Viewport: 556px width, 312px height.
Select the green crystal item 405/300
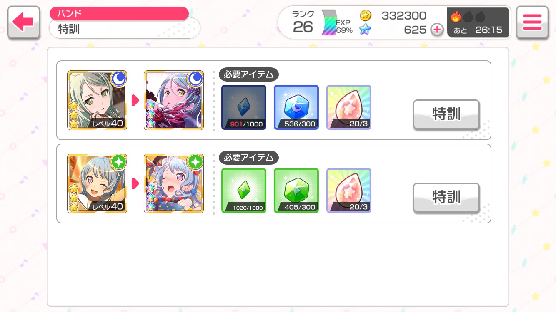[x=296, y=191]
